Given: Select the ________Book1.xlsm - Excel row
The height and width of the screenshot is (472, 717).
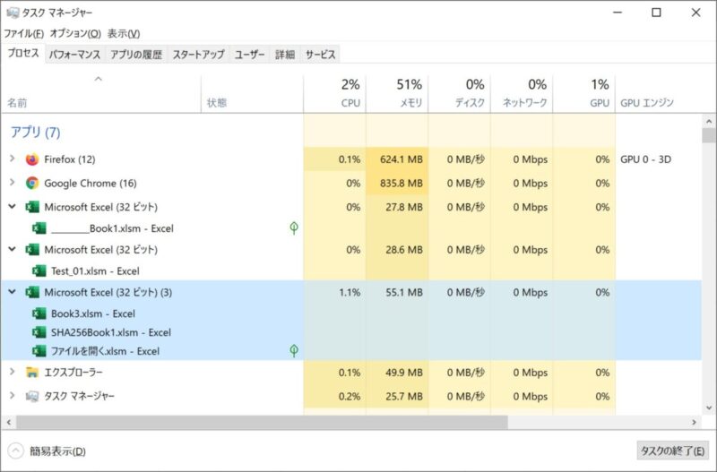Looking at the screenshot, I should pos(350,228).
